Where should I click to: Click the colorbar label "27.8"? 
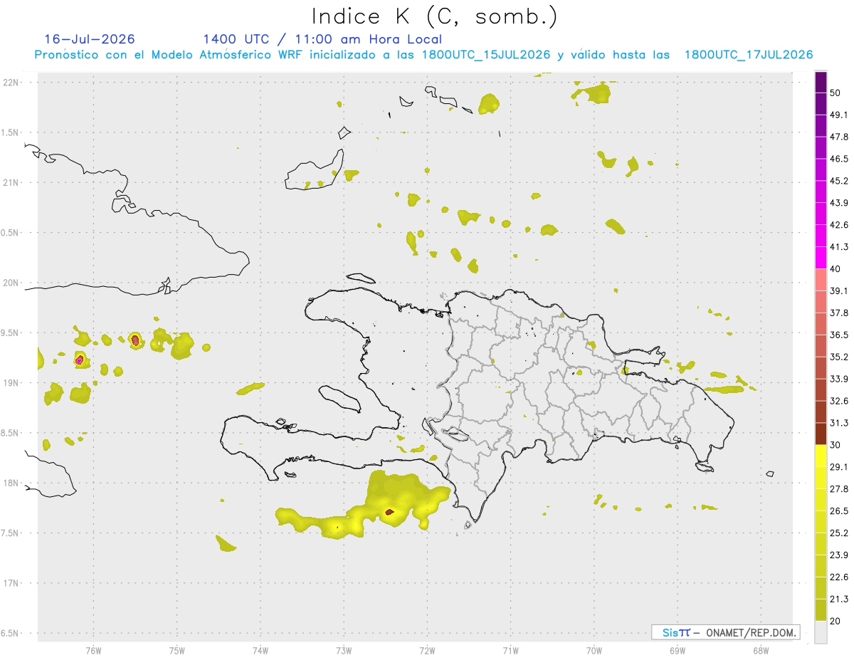tap(839, 489)
